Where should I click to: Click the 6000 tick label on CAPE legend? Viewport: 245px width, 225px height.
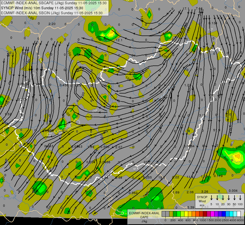click(240, 220)
